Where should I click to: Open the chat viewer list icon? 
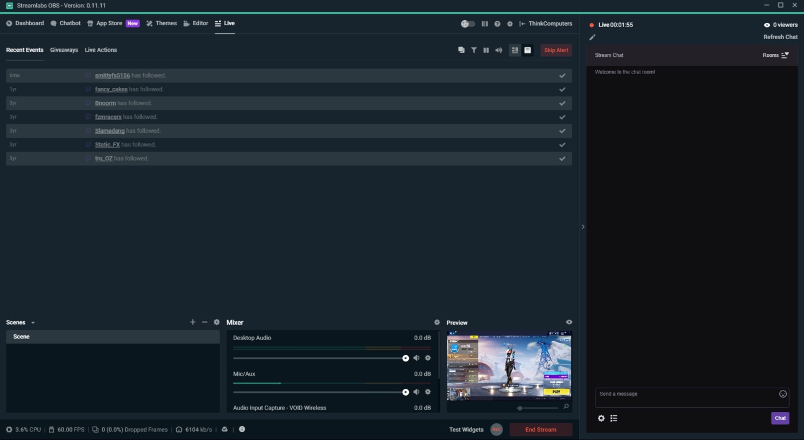(x=614, y=418)
